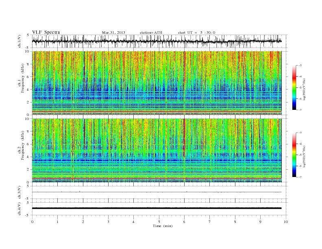Image resolution: width=322 pixels, height=249 pixels.
Task: Select the "start UT = 5 :30: 0" text
Action: tap(196, 33)
